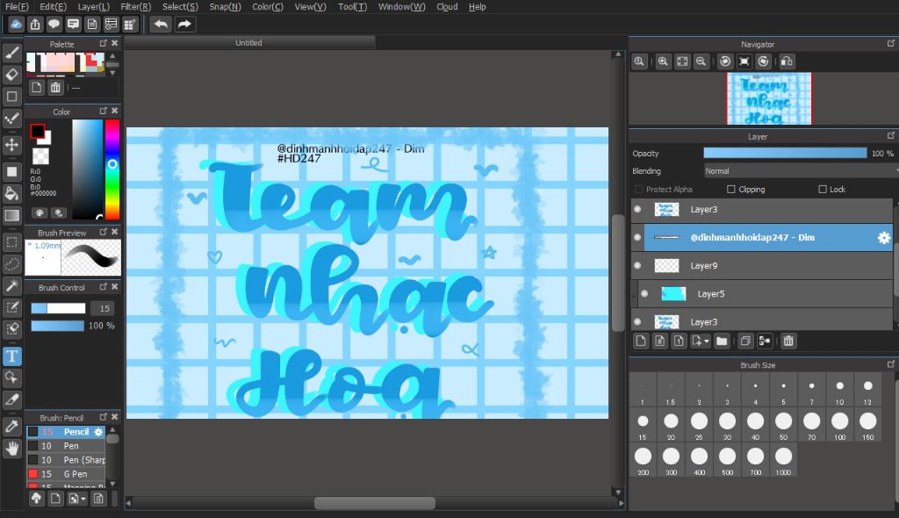Select the Move tool with four arrows

[x=12, y=145]
